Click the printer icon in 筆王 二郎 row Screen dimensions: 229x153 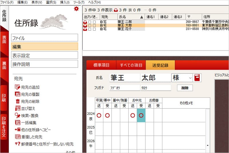coord(85,22)
